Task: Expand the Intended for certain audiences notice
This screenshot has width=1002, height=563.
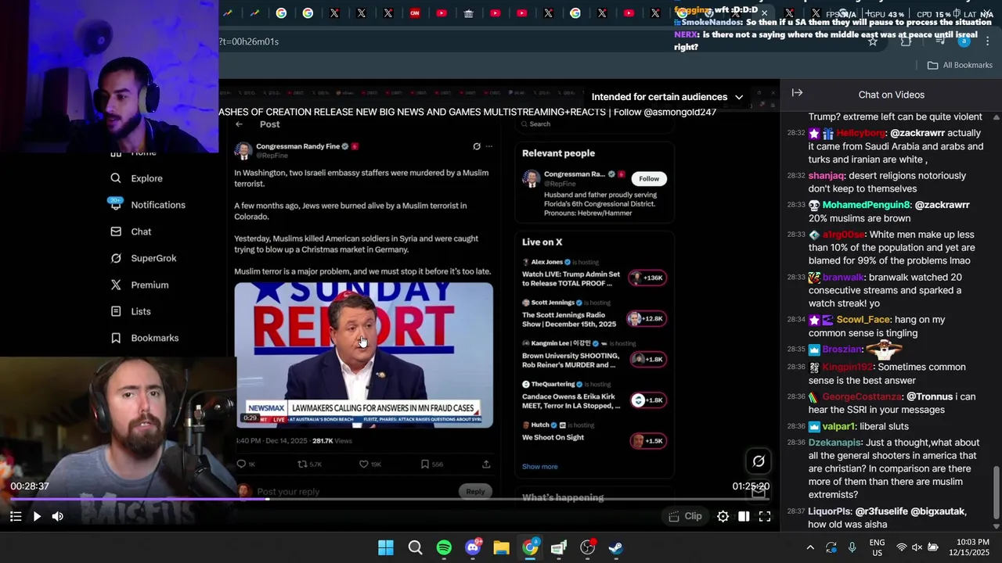Action: [667, 97]
